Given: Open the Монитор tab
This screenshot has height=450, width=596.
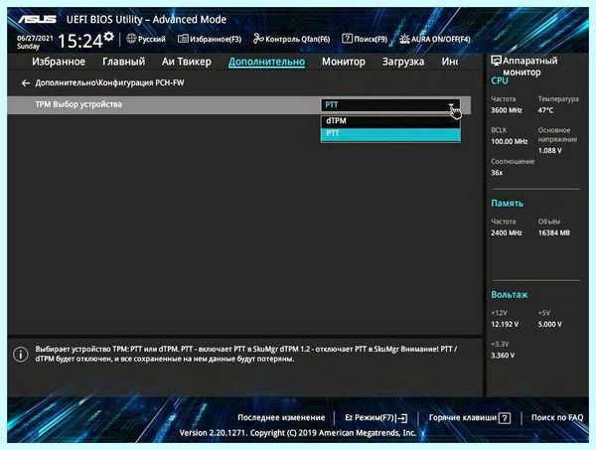Looking at the screenshot, I should point(344,62).
